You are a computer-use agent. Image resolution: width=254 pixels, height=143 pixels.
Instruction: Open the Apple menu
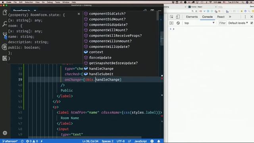(3, 2)
